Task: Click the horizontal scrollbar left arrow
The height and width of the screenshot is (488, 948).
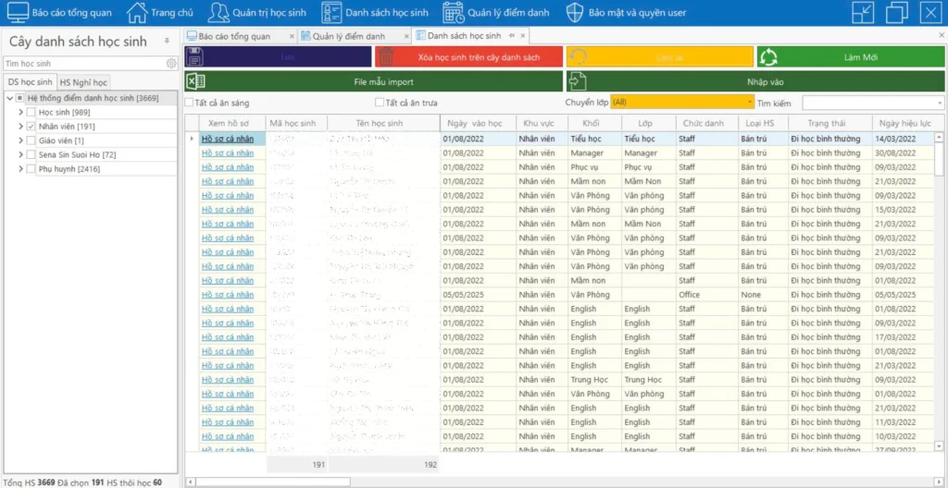Action: tap(191, 482)
